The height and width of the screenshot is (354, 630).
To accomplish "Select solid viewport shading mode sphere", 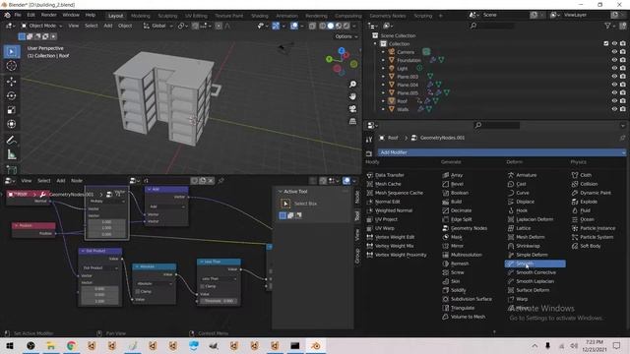I will pyautogui.click(x=331, y=26).
